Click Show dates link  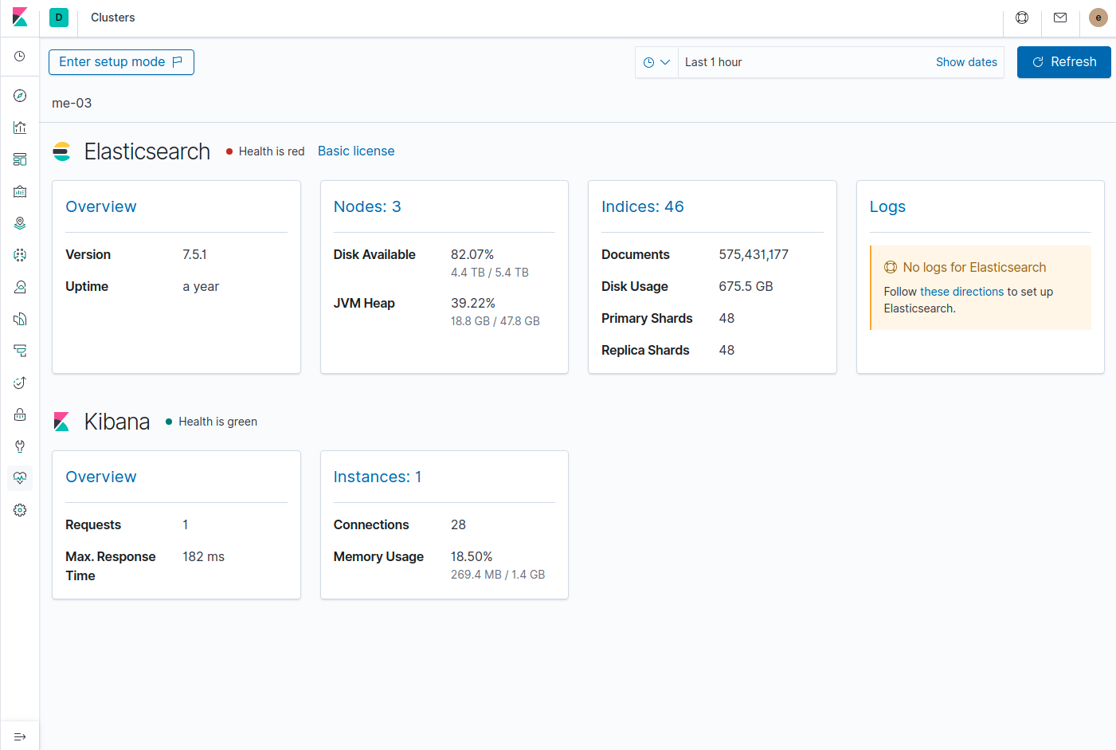coord(966,62)
